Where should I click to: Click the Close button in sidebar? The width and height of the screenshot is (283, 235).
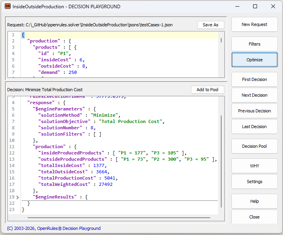254,217
